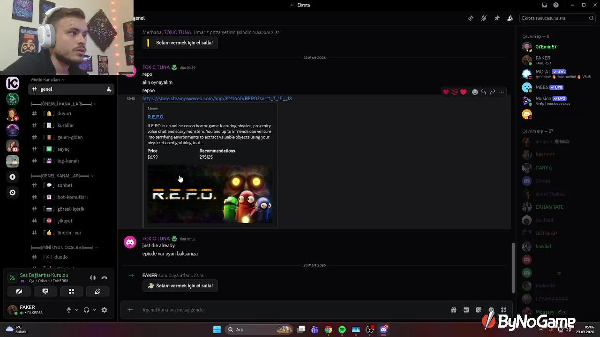Open user settings gear
Image resolution: width=600 pixels, height=337 pixels.
[105, 310]
